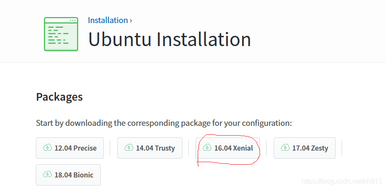Click the cloud download icon beside 17.04 Zesty
This screenshot has width=386, height=189.
pyautogui.click(x=285, y=148)
